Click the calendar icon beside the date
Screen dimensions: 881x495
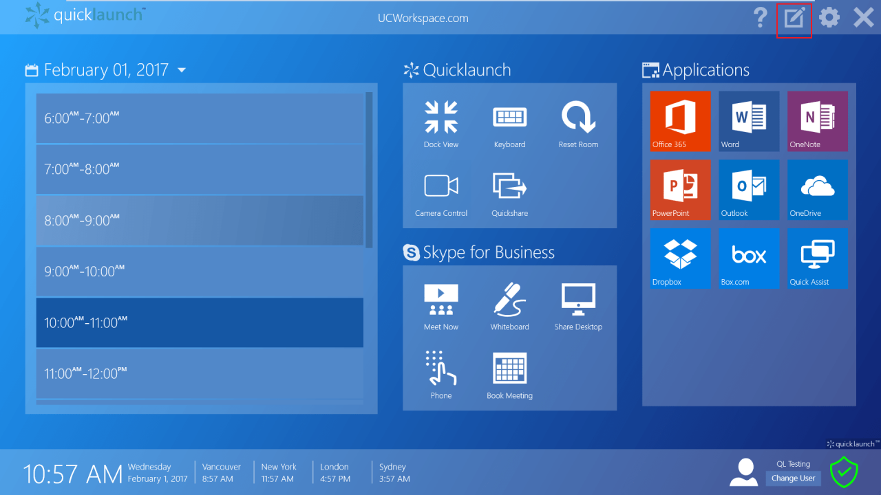(x=32, y=70)
